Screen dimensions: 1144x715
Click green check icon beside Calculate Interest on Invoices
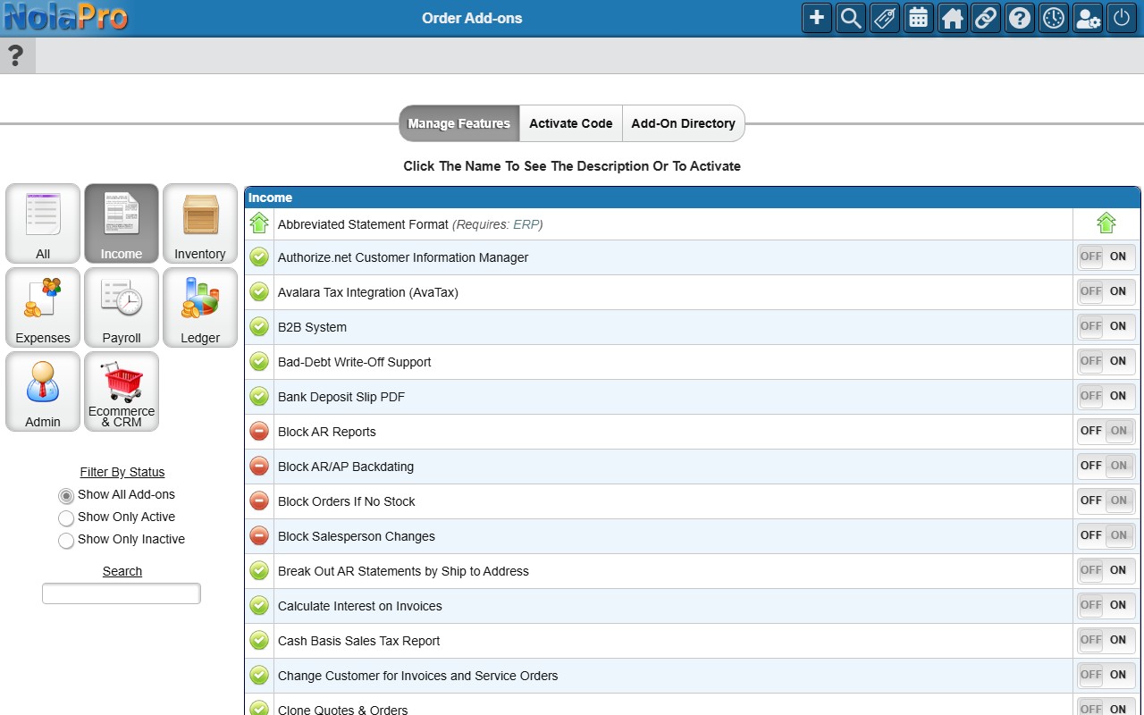click(259, 606)
